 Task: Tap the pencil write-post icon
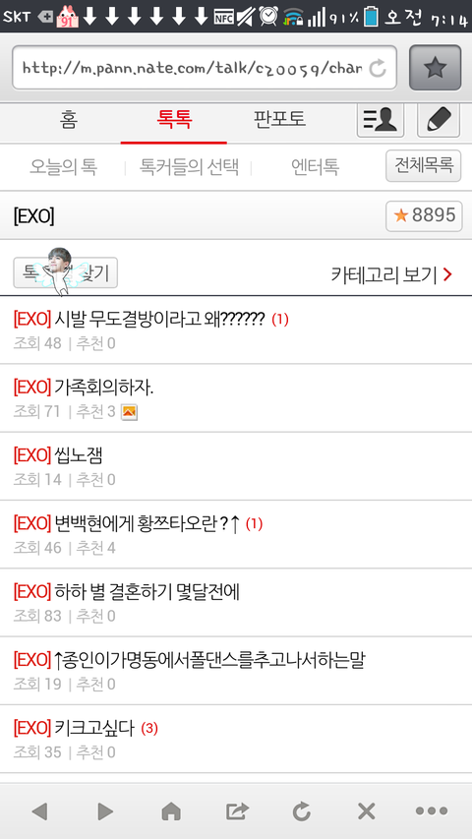point(438,119)
